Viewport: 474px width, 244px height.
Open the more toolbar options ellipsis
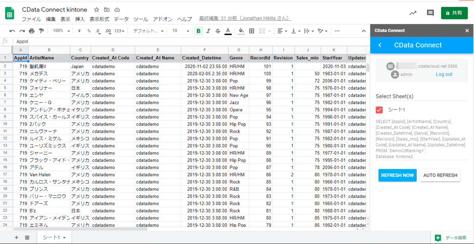[x=337, y=31]
